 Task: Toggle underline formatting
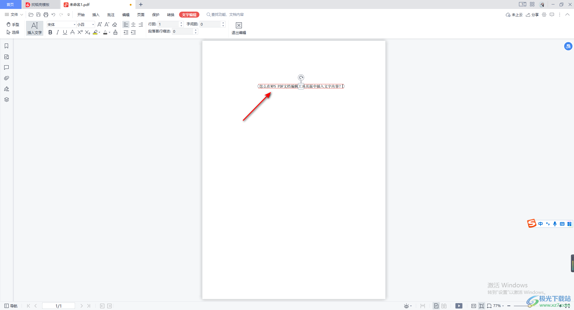pos(65,32)
